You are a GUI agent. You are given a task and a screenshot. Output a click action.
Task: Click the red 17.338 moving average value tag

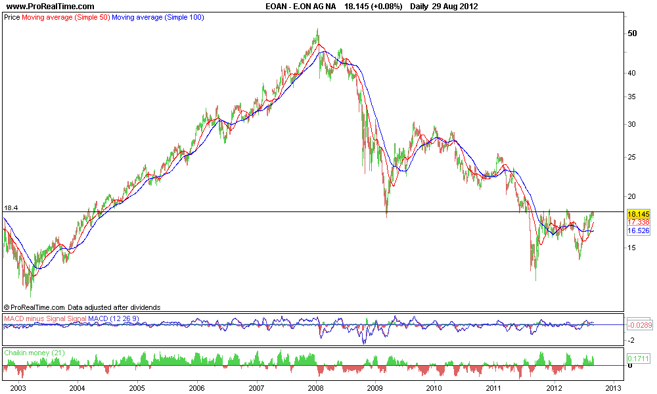point(639,222)
